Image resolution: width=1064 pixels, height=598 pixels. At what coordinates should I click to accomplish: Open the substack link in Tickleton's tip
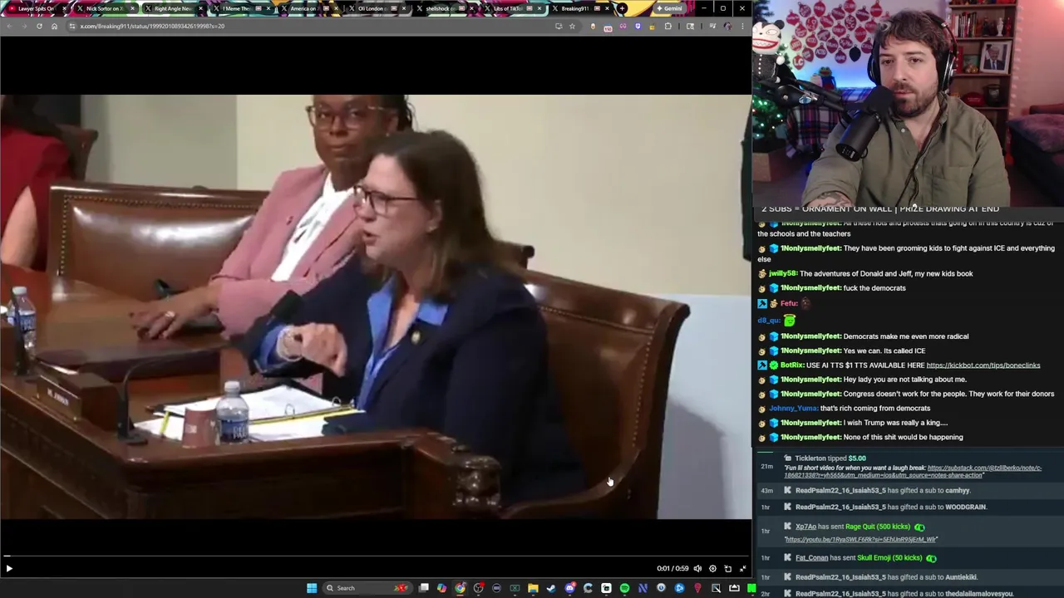(913, 471)
